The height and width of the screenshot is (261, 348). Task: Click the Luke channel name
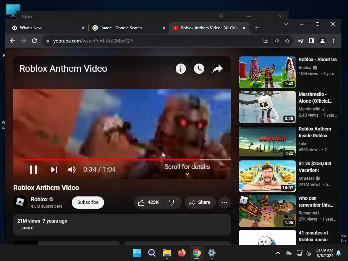click(303, 144)
